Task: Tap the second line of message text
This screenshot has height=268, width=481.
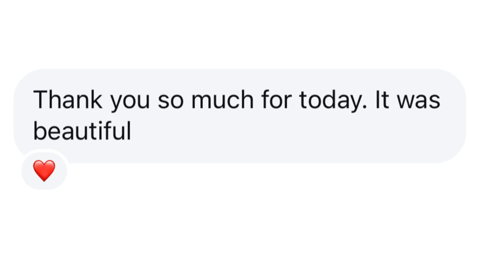Action: pos(82,131)
